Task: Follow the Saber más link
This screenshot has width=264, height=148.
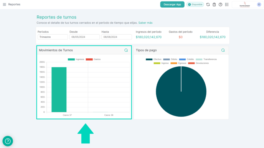Action: (x=145, y=23)
